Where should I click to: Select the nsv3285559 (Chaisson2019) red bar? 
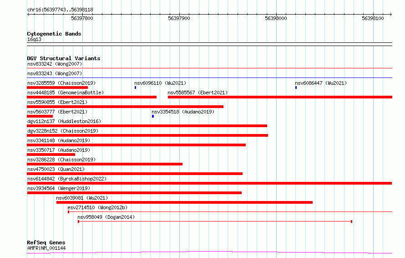(57, 88)
